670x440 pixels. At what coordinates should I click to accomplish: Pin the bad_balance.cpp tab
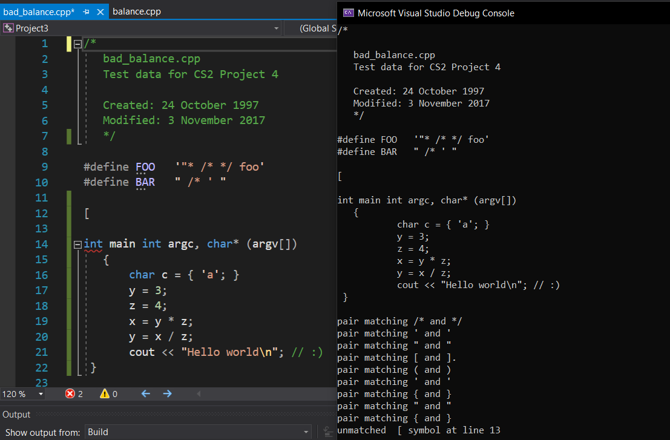[x=87, y=11]
